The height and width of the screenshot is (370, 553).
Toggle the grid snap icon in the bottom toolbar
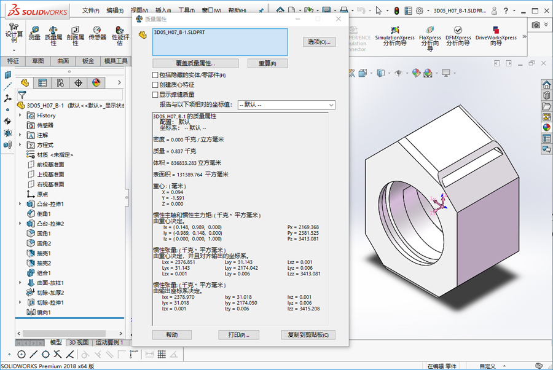click(x=162, y=354)
